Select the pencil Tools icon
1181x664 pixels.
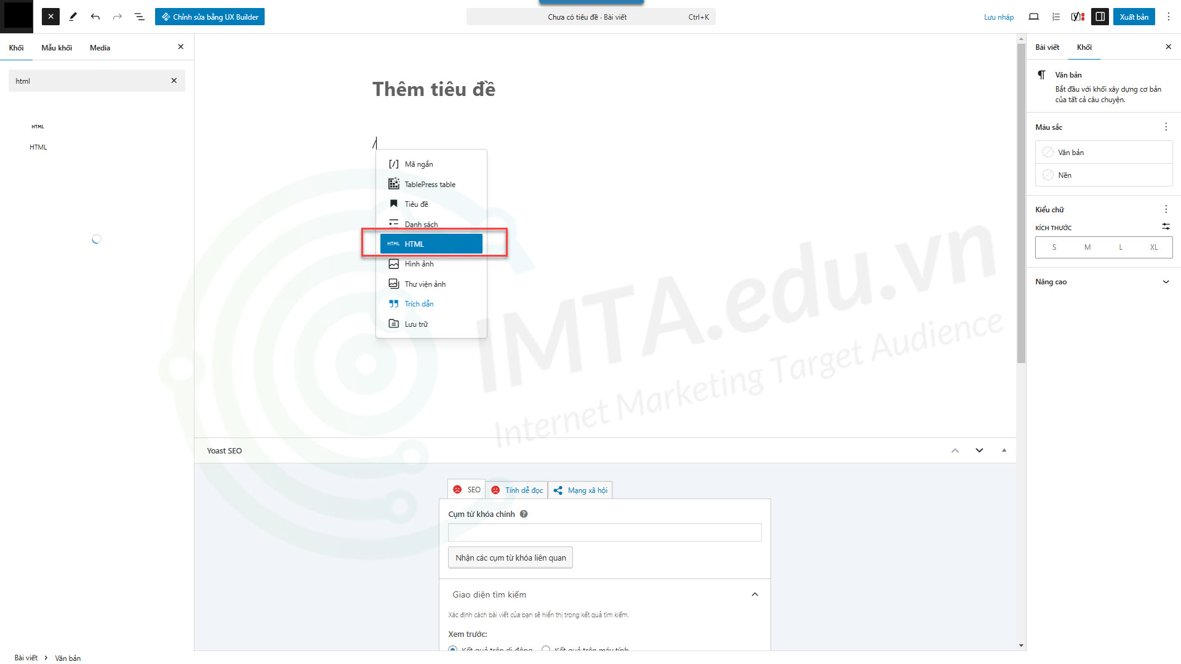point(73,17)
